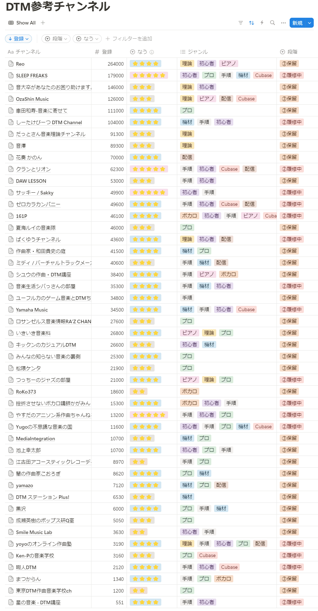This screenshot has width=318, height=611.
Task: Open the なう column header menu
Action: [x=142, y=52]
